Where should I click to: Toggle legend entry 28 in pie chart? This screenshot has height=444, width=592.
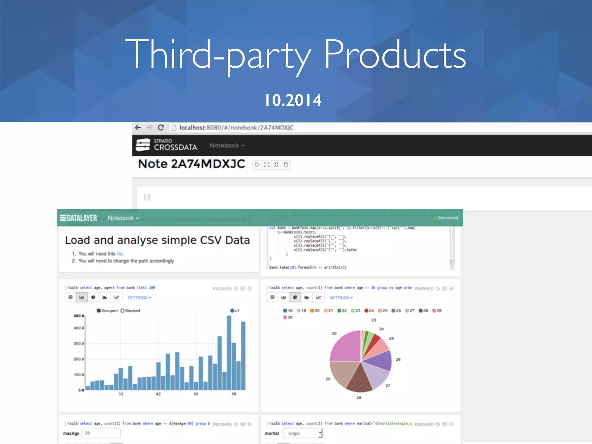pos(423,310)
